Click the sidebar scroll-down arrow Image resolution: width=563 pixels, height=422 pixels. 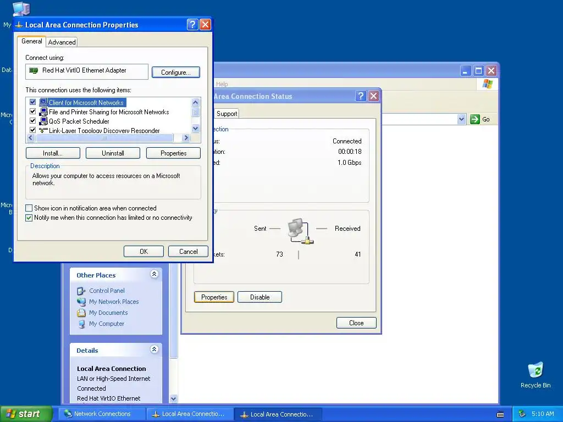tap(173, 398)
